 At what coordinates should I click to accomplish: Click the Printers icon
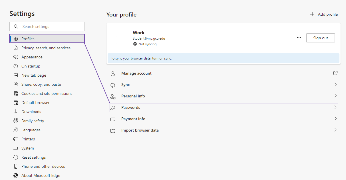[16, 139]
